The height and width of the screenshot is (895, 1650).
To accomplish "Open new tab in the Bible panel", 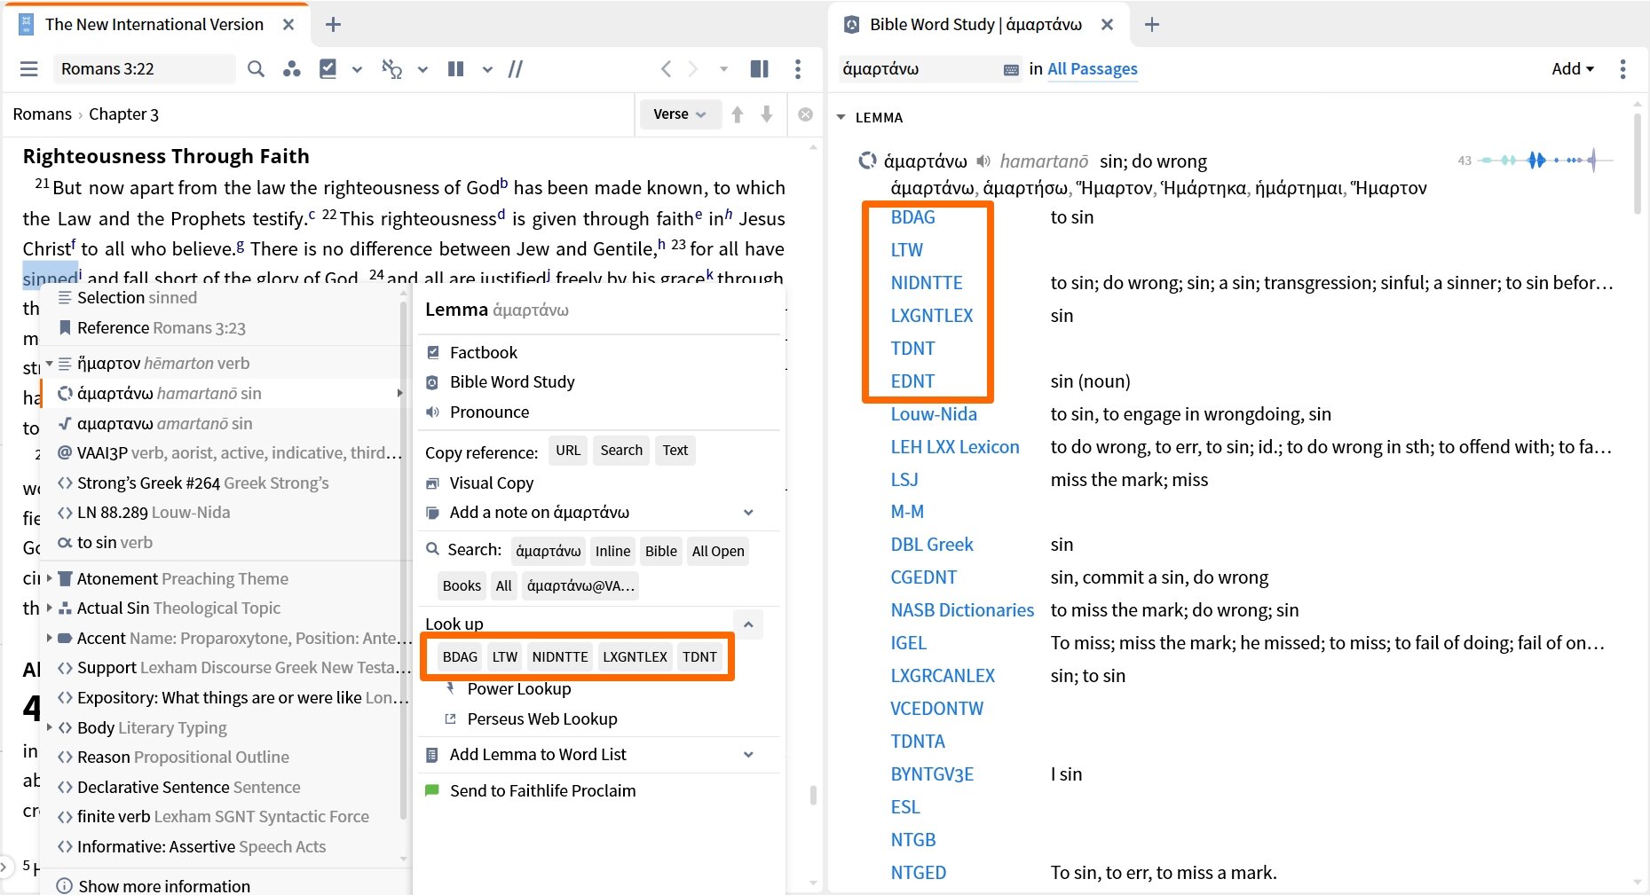I will point(333,25).
